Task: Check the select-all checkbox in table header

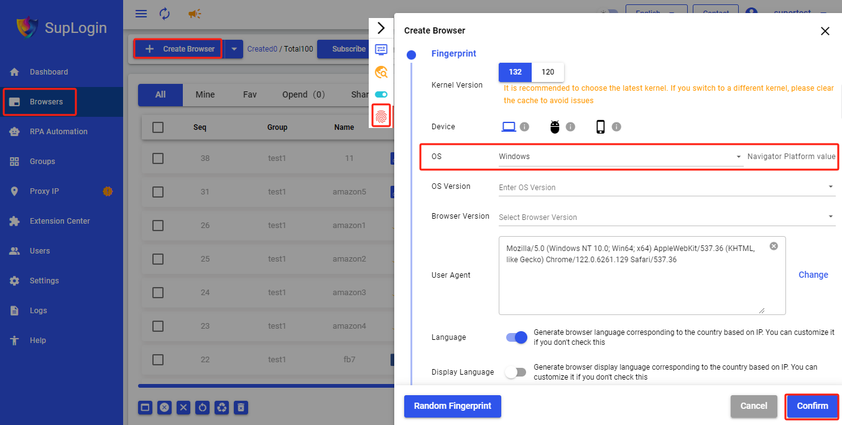Action: coord(158,127)
